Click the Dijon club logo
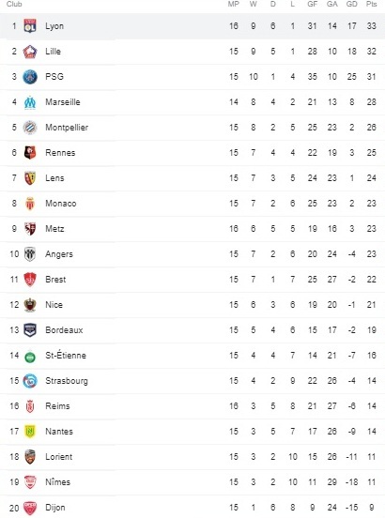The image size is (385, 518). [30, 508]
